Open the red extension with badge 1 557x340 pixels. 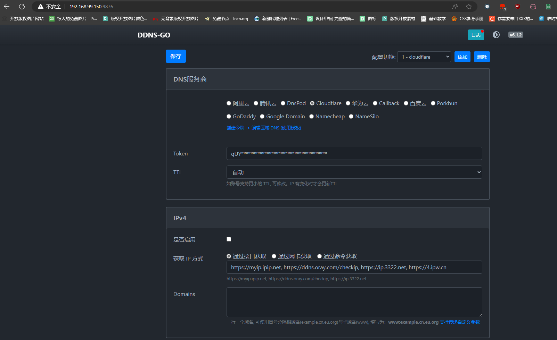tap(502, 7)
